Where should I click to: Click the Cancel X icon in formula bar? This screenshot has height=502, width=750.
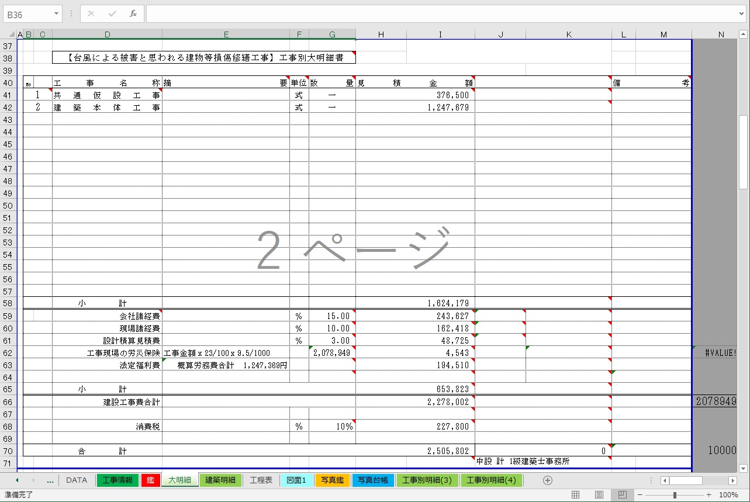91,13
